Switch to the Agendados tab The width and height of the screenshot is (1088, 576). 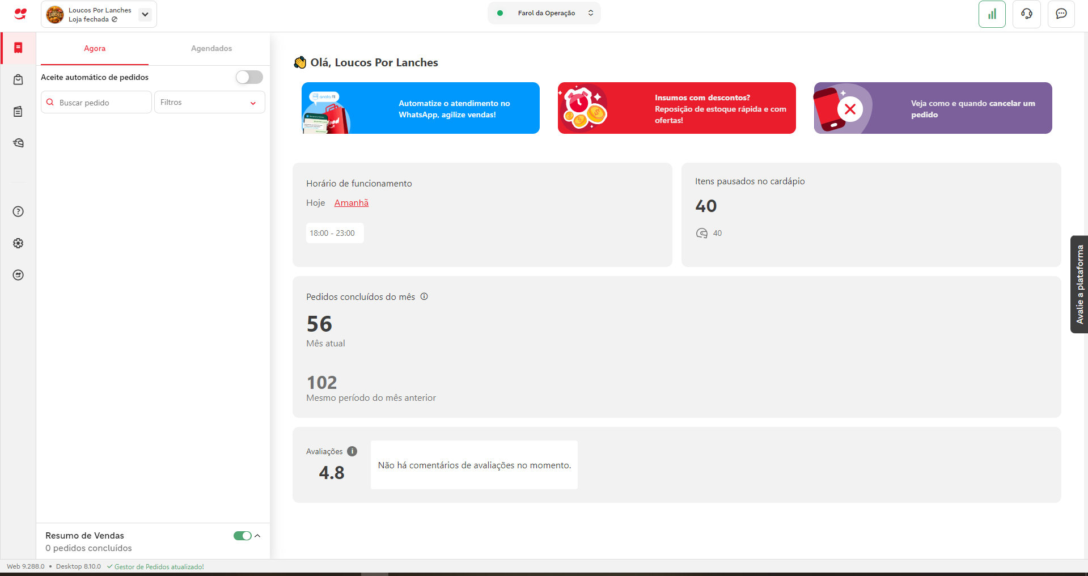tap(211, 49)
